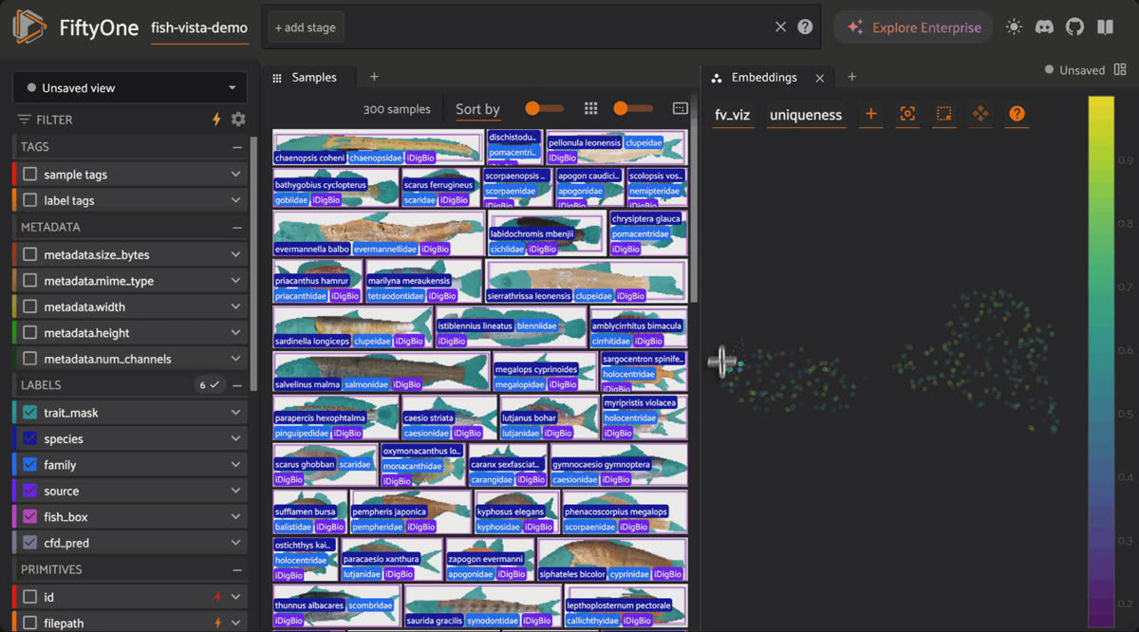This screenshot has height=632, width=1139.
Task: Reset zoom crosshair icon in Embeddings
Action: tap(907, 114)
